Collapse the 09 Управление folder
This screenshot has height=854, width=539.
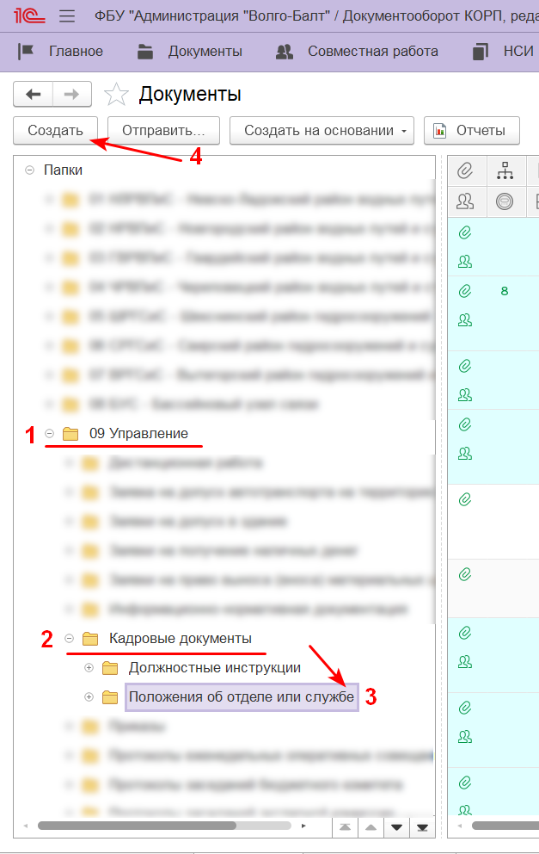pyautogui.click(x=49, y=434)
